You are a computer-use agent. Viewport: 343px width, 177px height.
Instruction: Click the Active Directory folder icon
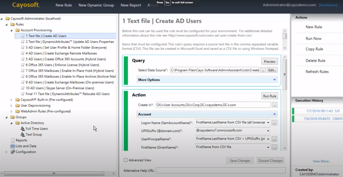tap(18, 123)
